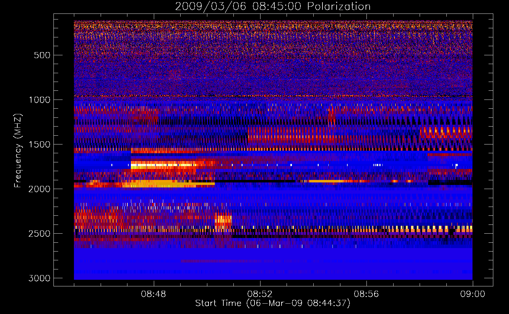Click the 08:56 time axis label
Image resolution: width=509 pixels, height=314 pixels.
tap(366, 294)
